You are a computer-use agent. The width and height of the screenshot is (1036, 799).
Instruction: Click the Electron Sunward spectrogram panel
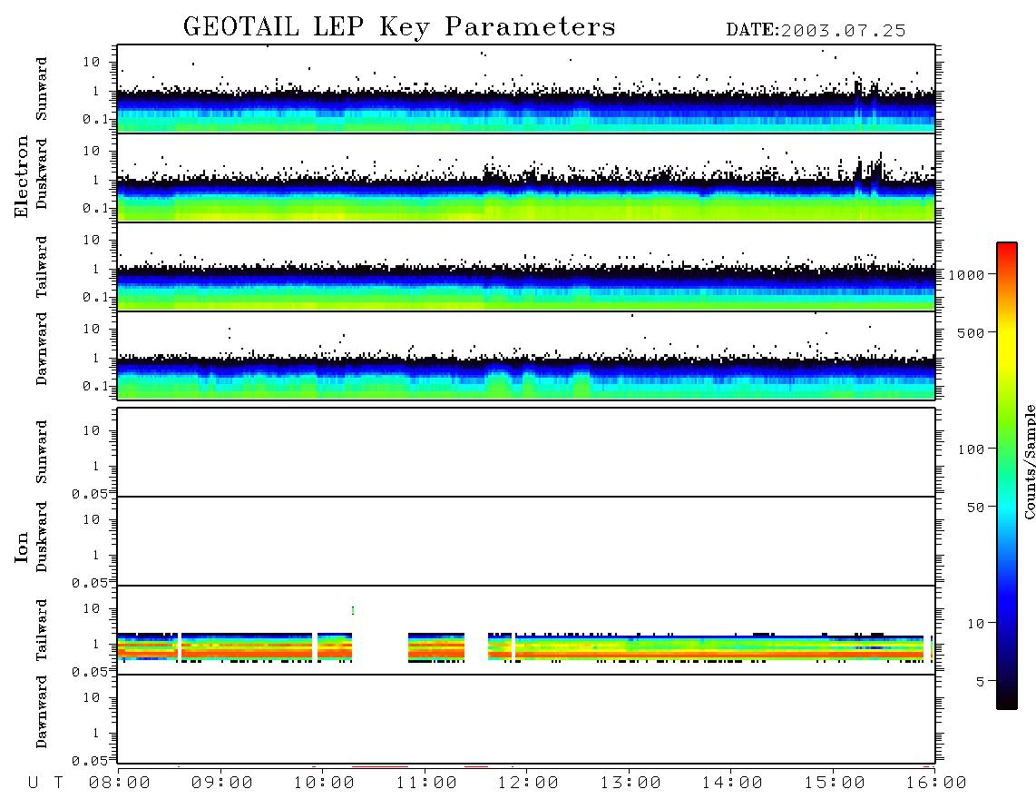point(526,89)
